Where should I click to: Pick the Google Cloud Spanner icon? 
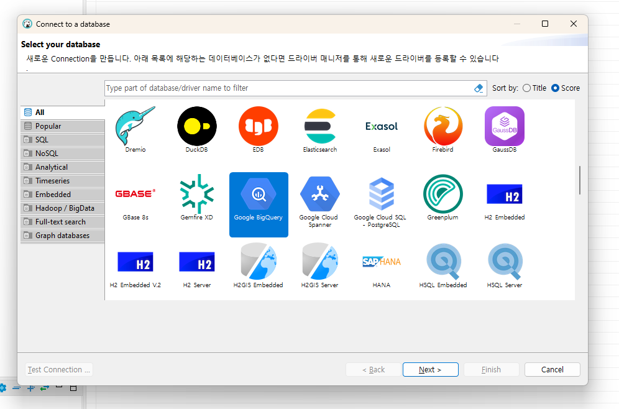pos(320,194)
